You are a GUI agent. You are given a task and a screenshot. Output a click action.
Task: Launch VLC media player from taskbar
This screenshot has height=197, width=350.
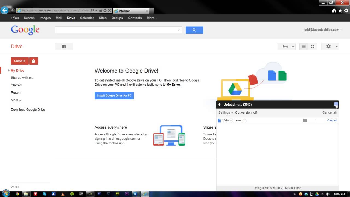63,194
